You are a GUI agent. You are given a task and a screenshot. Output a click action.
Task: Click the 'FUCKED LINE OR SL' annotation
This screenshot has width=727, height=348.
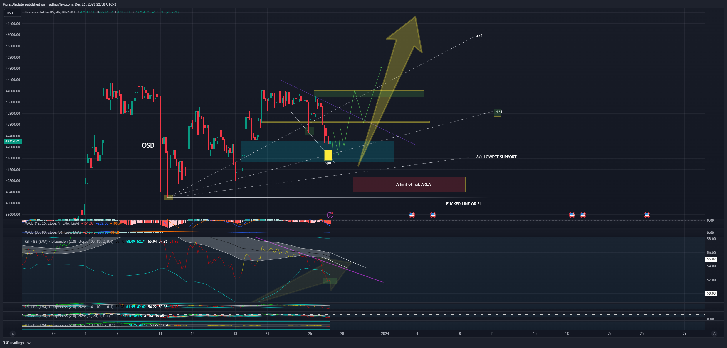pos(464,204)
